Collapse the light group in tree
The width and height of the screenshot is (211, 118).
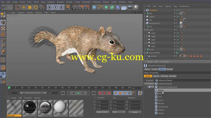[x=145, y=30]
